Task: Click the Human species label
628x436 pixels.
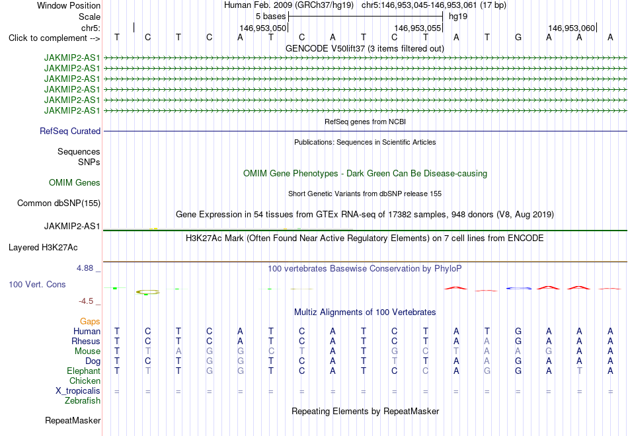Action: pos(87,332)
